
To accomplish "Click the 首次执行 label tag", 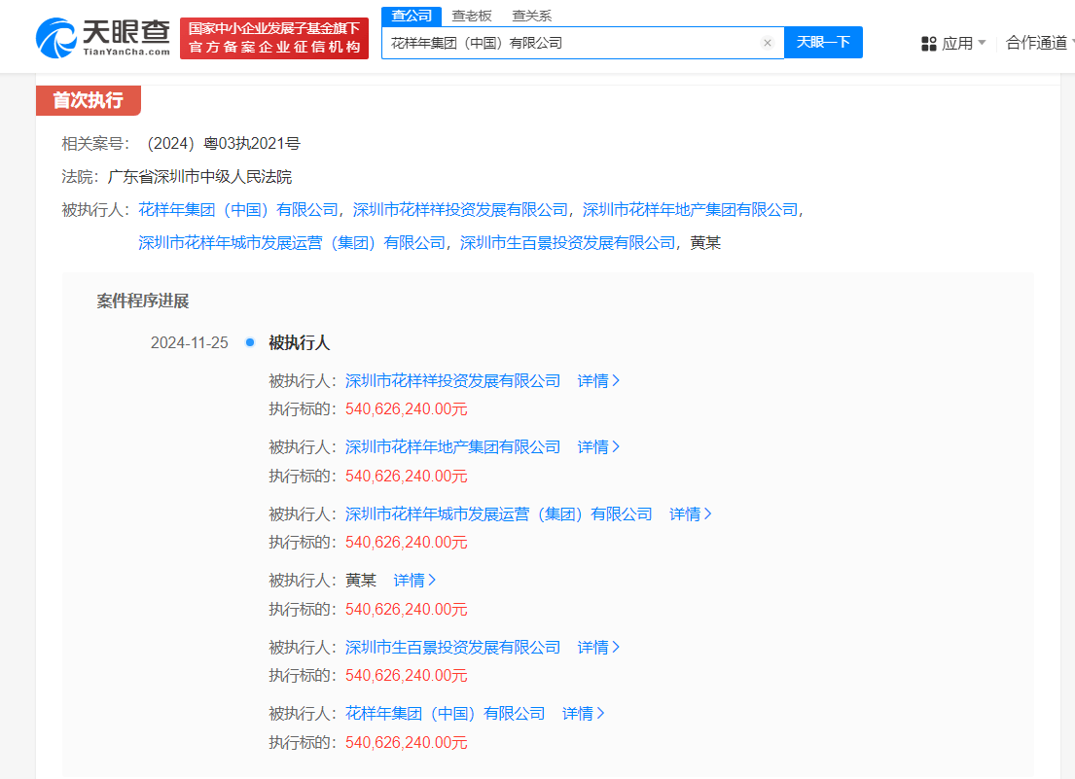I will coord(89,101).
